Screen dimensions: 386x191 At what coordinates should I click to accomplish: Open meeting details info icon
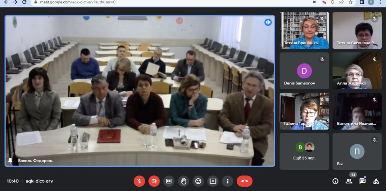click(x=335, y=181)
